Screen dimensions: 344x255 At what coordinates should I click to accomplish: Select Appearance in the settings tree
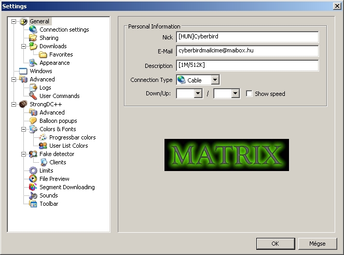click(54, 63)
